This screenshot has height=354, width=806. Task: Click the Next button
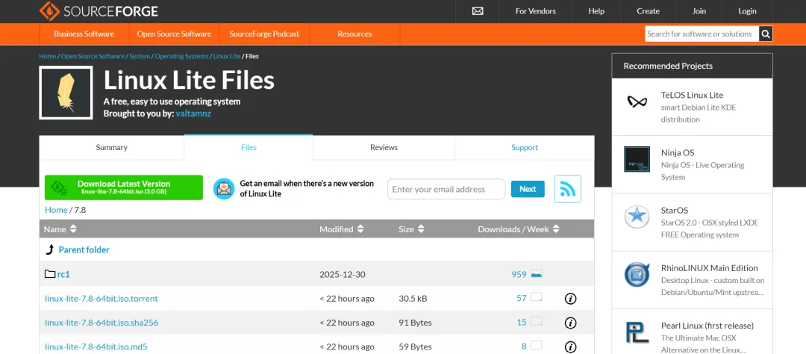(x=528, y=189)
